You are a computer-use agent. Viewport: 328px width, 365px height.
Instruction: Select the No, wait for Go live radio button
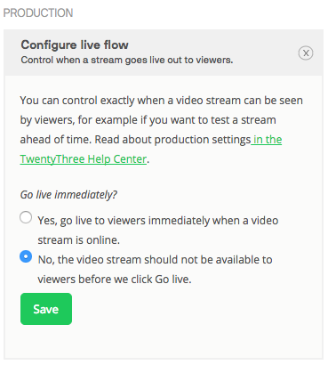tap(26, 256)
